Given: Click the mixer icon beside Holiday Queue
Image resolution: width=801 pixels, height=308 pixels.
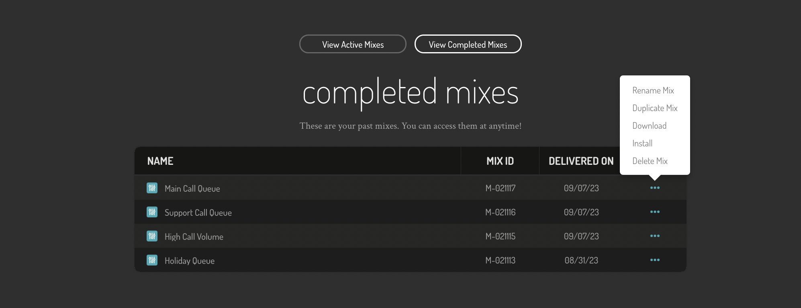Looking at the screenshot, I should 152,260.
